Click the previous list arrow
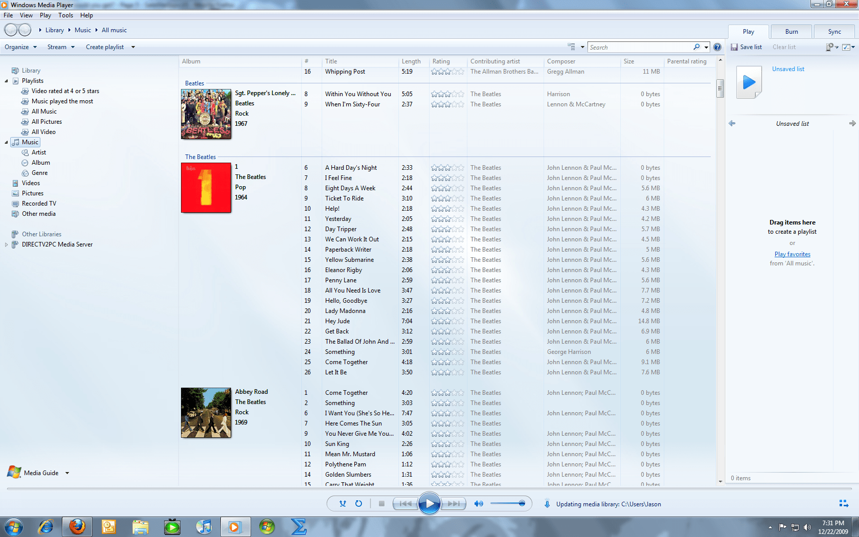The height and width of the screenshot is (537, 859). coord(732,123)
